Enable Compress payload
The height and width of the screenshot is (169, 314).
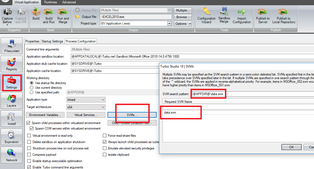(29, 155)
